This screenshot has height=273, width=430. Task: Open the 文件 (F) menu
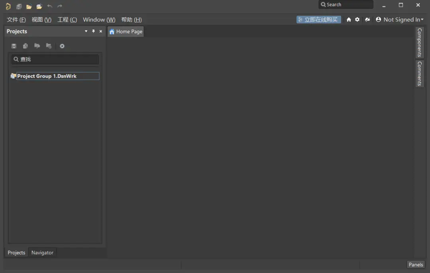coord(16,20)
